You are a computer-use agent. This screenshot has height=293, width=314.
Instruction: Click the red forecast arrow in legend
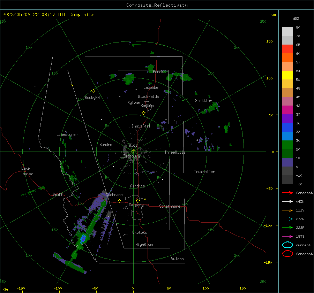pyautogui.click(x=287, y=193)
